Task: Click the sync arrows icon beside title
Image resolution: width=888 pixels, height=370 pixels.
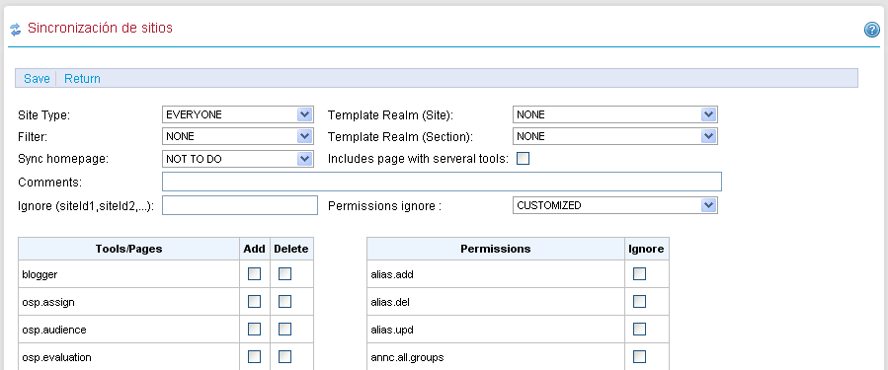Action: [x=15, y=30]
